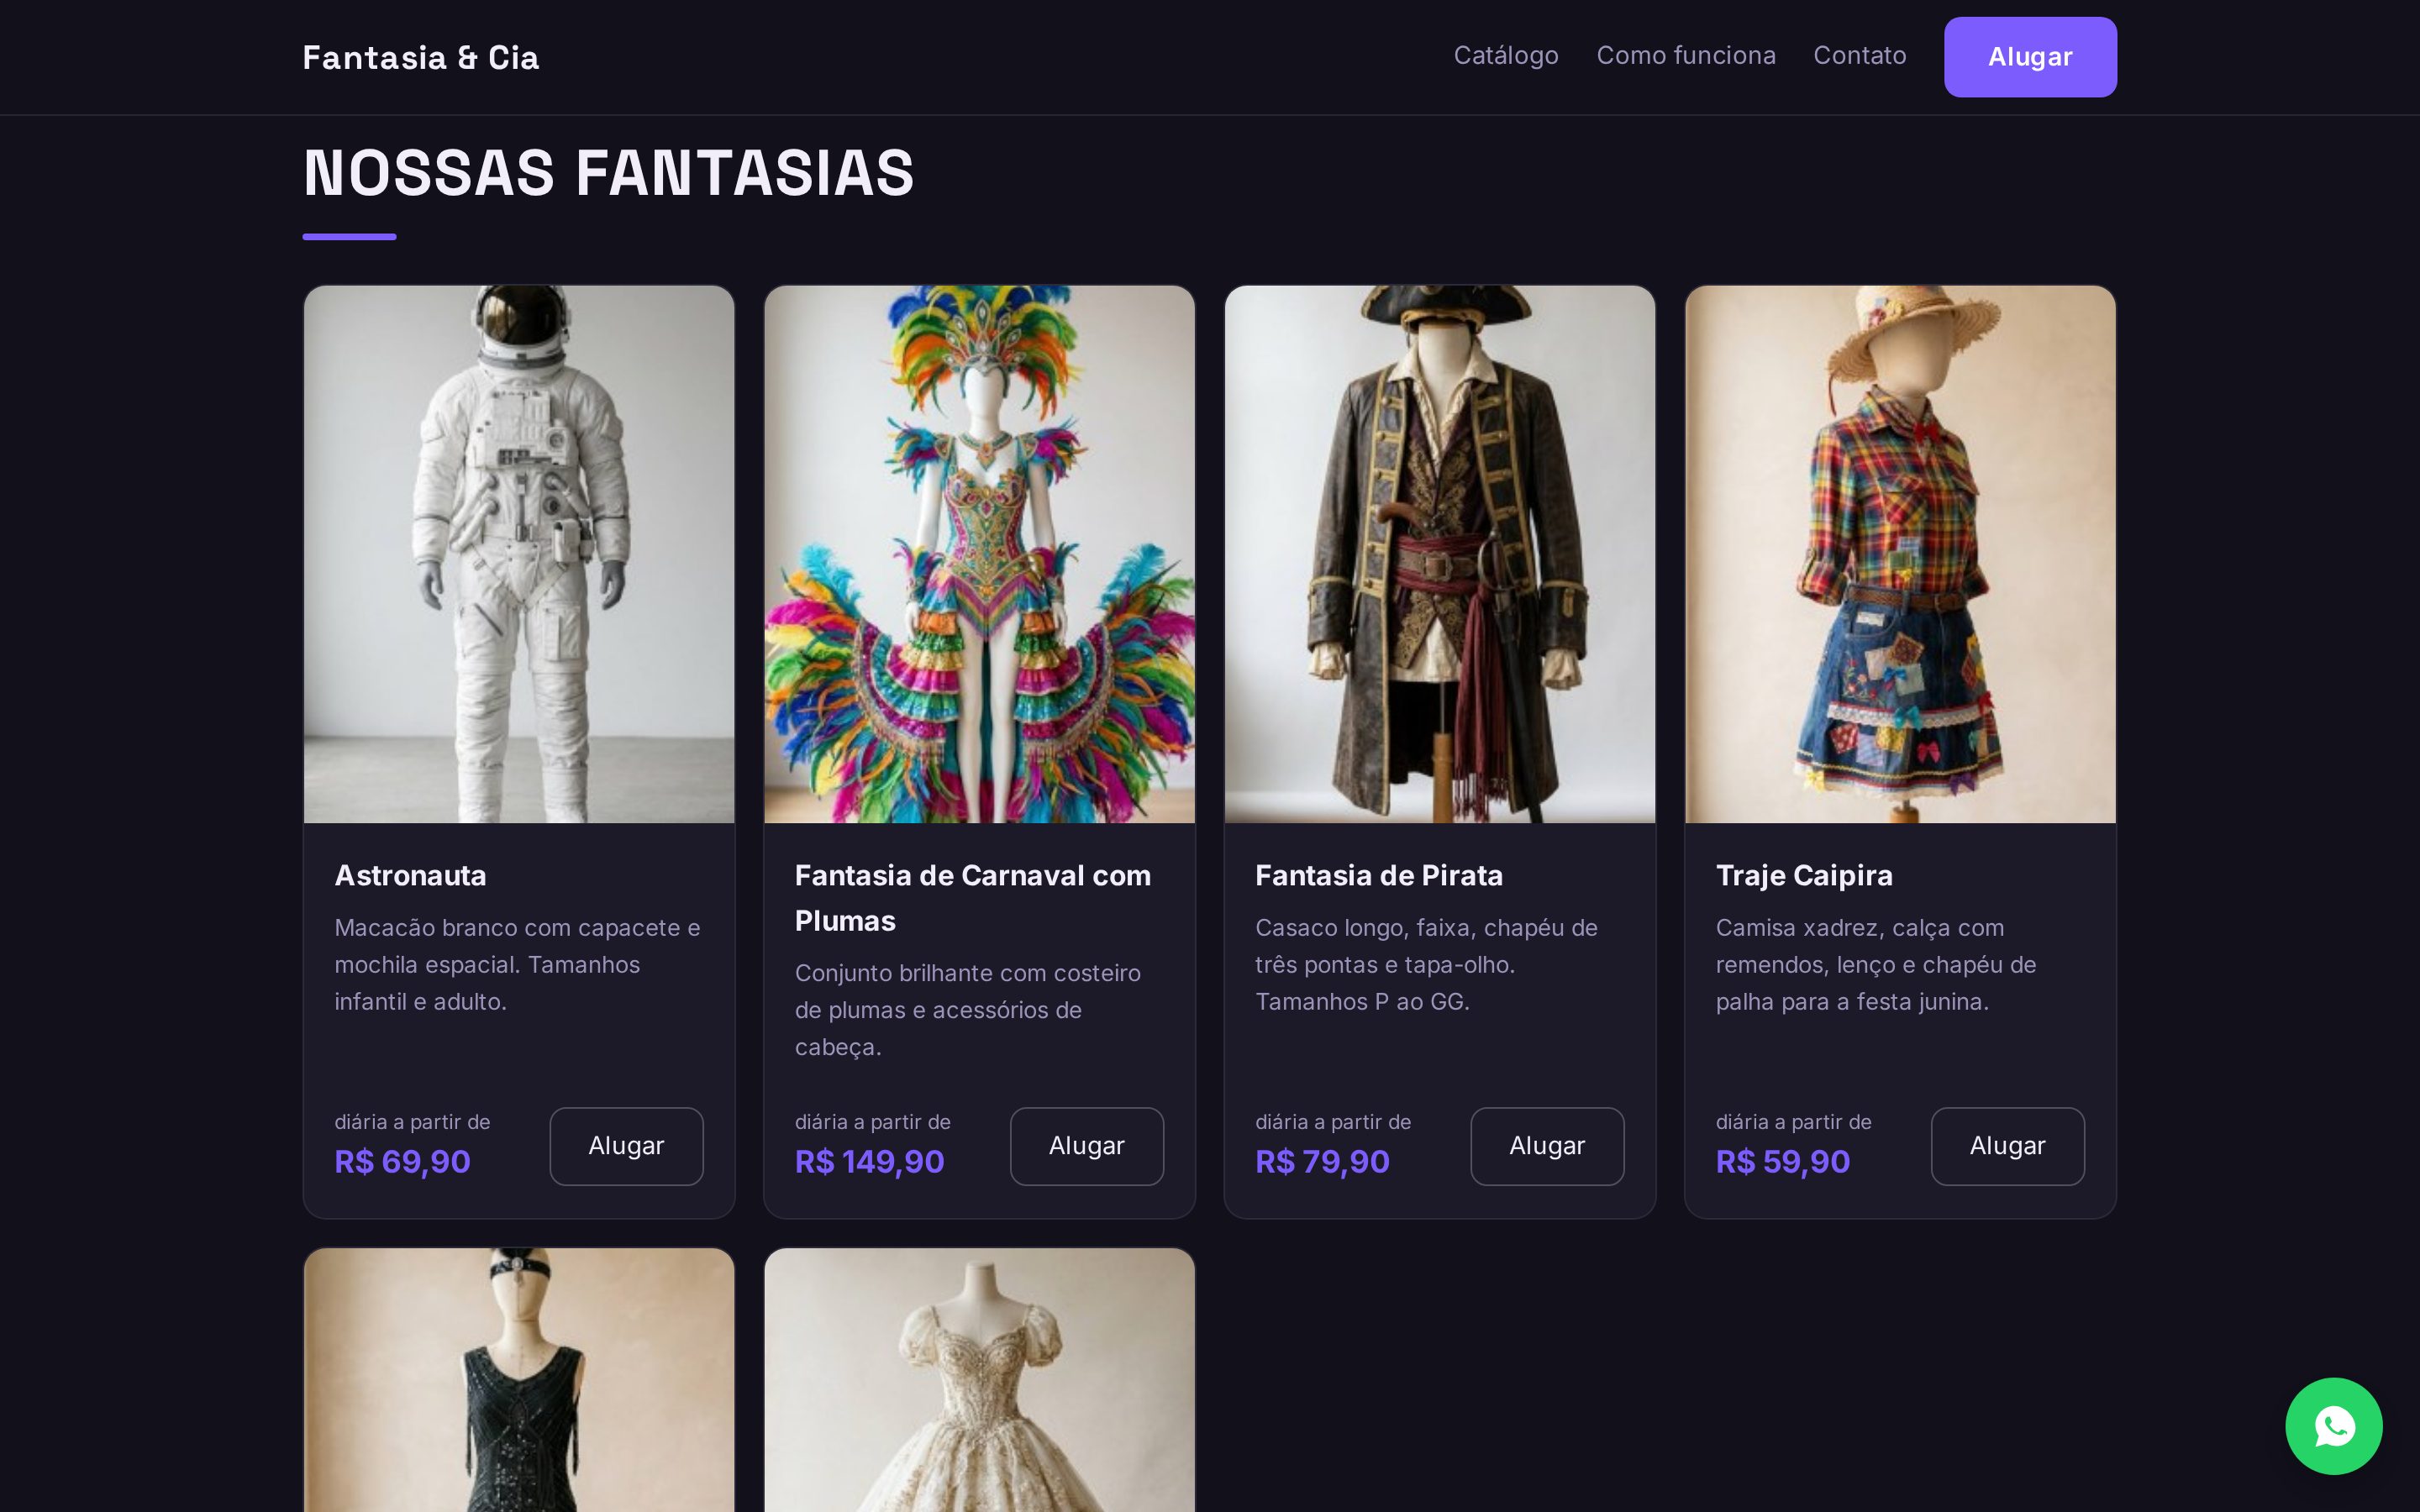
Task: Open the Catálogo menu link
Action: point(1506,55)
